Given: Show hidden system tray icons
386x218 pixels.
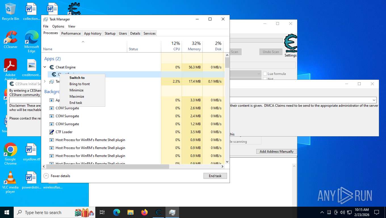Looking at the screenshot, I should pyautogui.click(x=322, y=212).
